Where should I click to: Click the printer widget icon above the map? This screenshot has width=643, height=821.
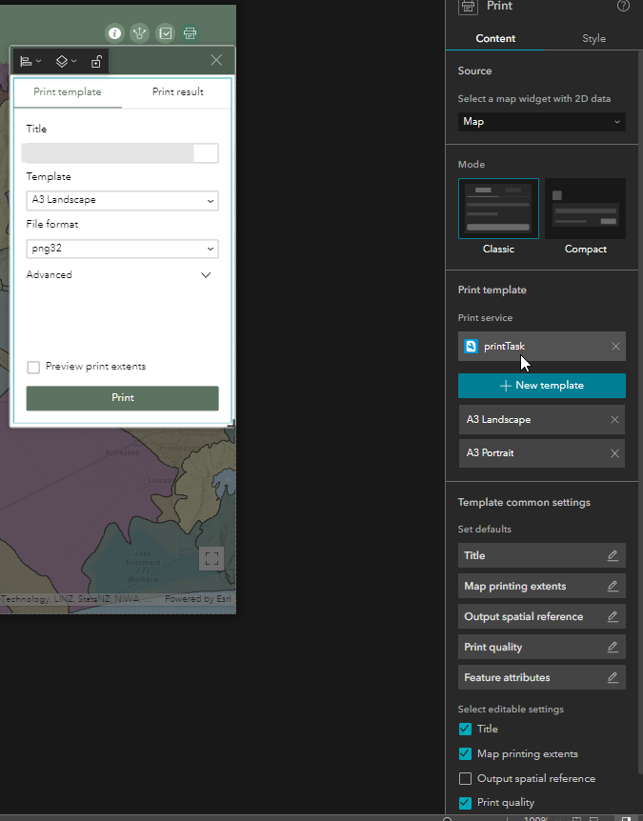click(x=191, y=33)
